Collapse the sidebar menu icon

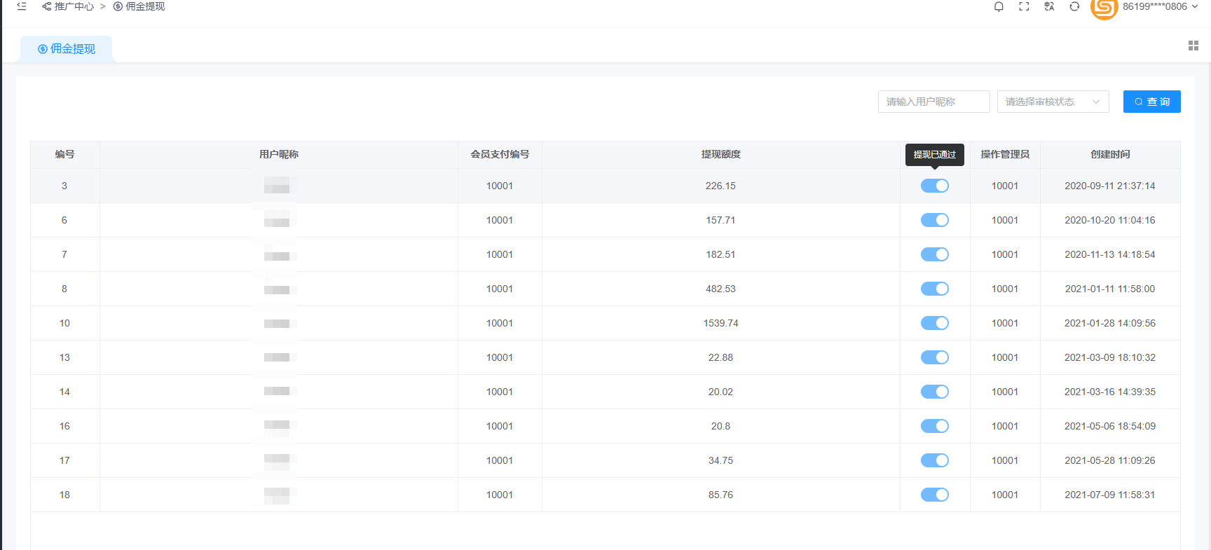(22, 6)
